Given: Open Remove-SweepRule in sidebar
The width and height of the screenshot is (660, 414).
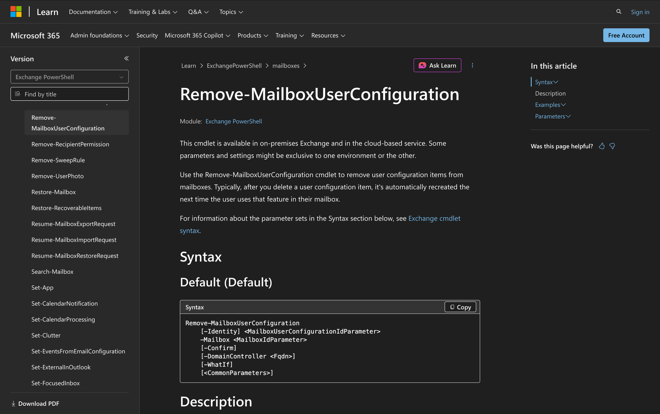Looking at the screenshot, I should coord(58,160).
